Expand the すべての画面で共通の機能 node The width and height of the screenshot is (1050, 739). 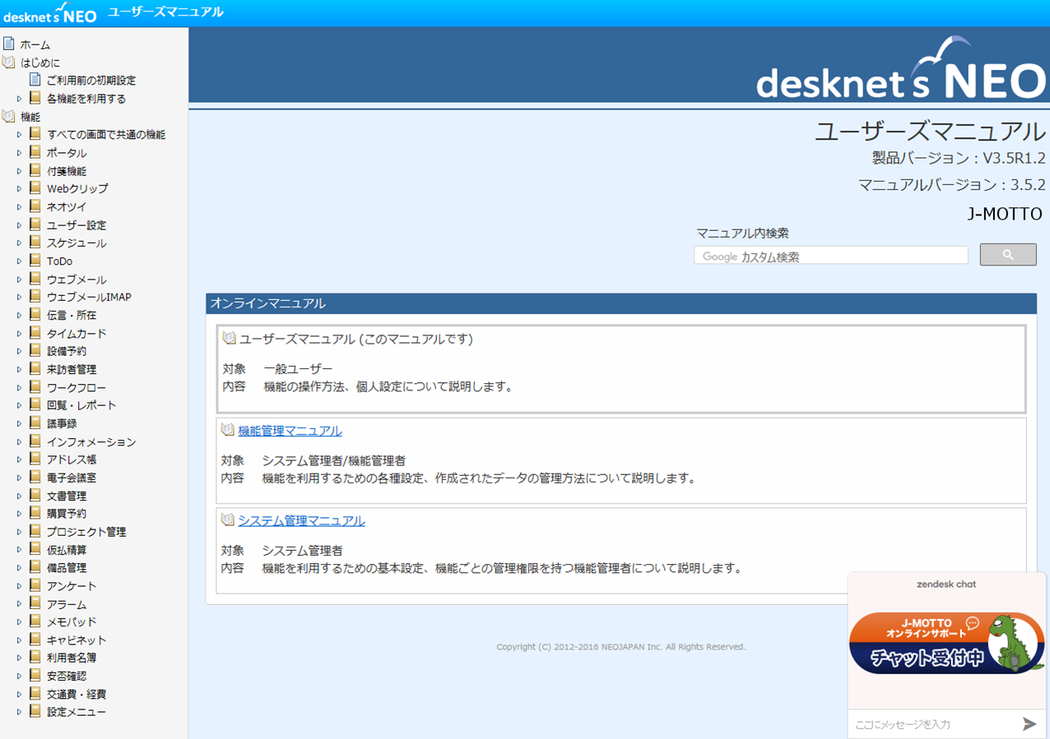(x=19, y=134)
